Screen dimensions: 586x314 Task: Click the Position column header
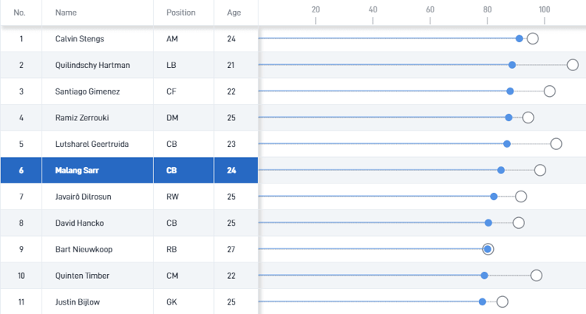point(181,12)
